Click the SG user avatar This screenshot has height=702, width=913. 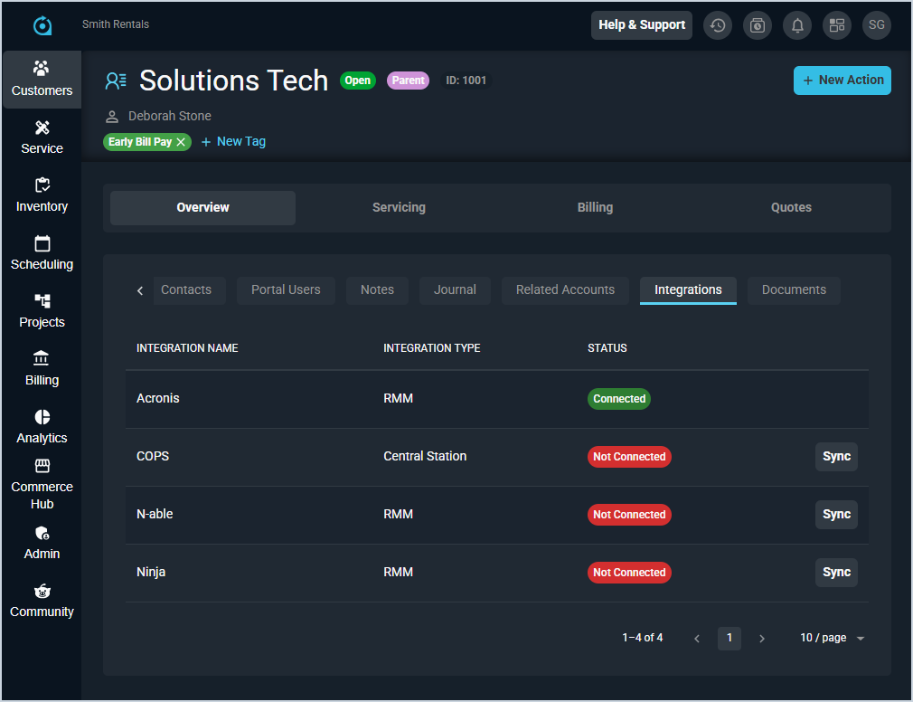(x=876, y=25)
